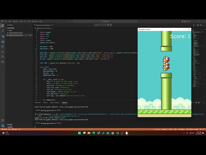Open errors and warnings status item

coord(14,129)
